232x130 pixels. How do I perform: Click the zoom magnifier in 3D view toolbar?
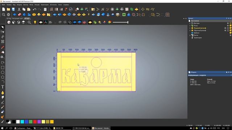click(x=29, y=22)
